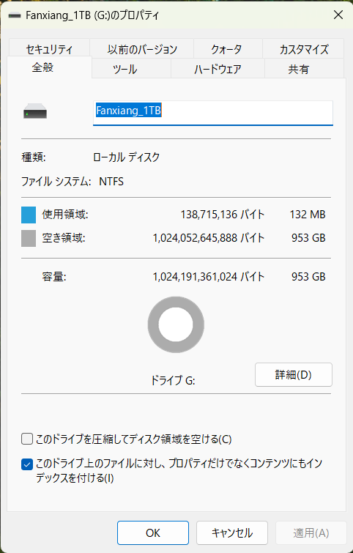Click the 詳細(D) button
Screen dimensions: 353x553
pyautogui.click(x=294, y=374)
